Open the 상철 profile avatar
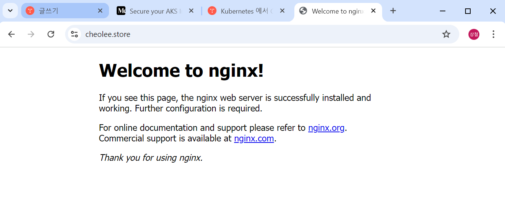 [474, 34]
